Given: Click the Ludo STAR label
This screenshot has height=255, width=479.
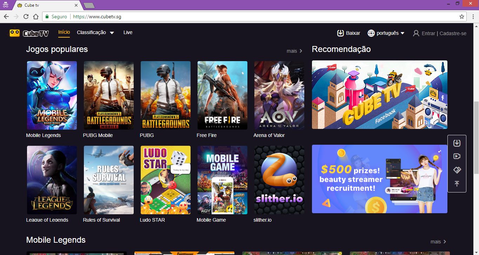Looking at the screenshot, I should click(x=153, y=220).
